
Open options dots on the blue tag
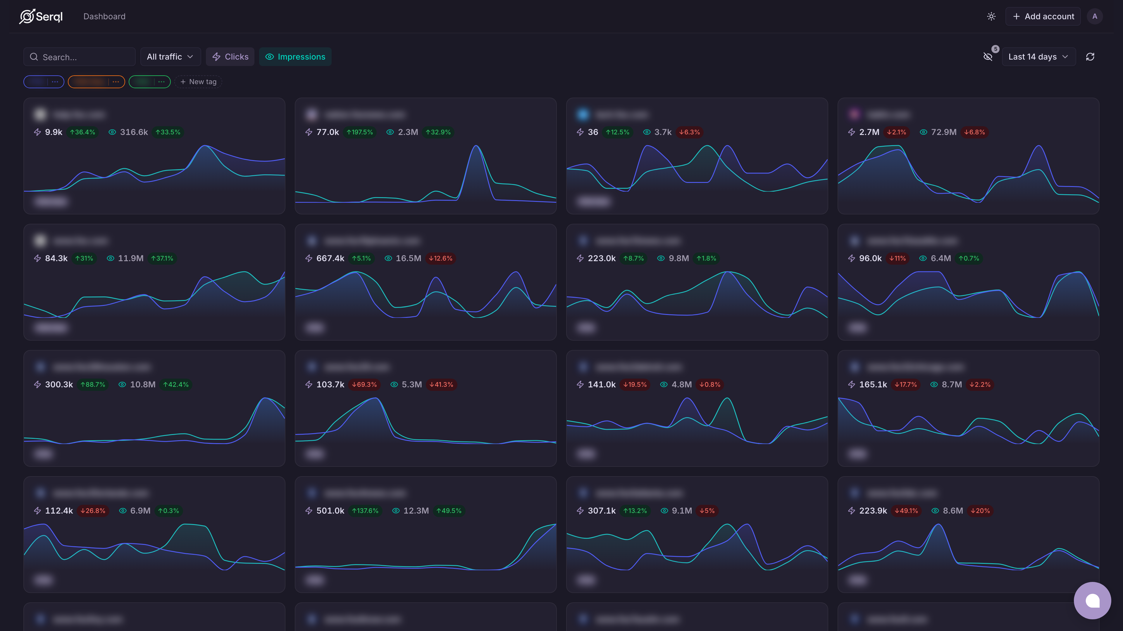tap(55, 82)
